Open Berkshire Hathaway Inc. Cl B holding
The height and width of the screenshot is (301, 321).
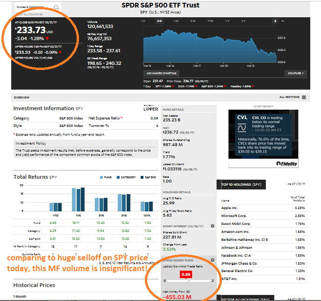pyautogui.click(x=244, y=239)
